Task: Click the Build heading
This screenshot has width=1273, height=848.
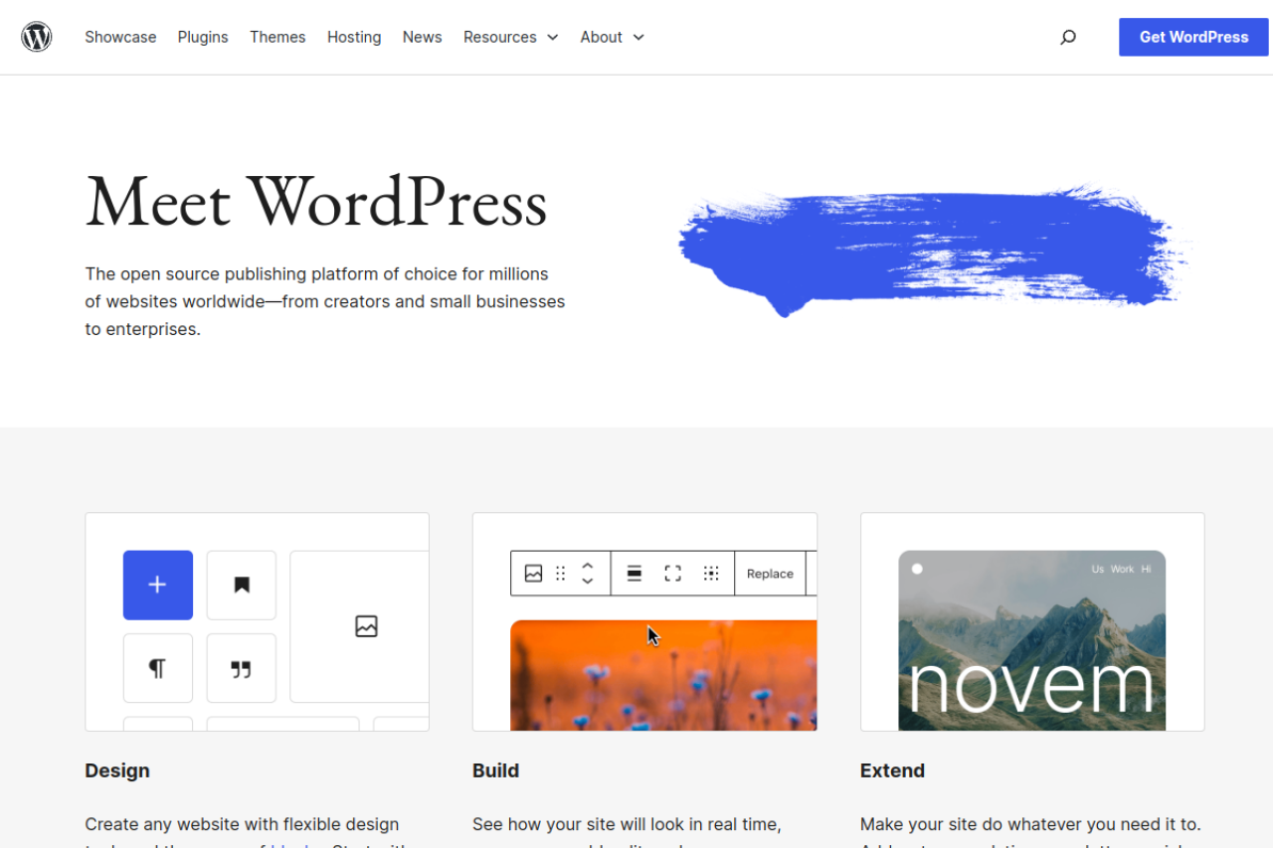Action: (496, 770)
